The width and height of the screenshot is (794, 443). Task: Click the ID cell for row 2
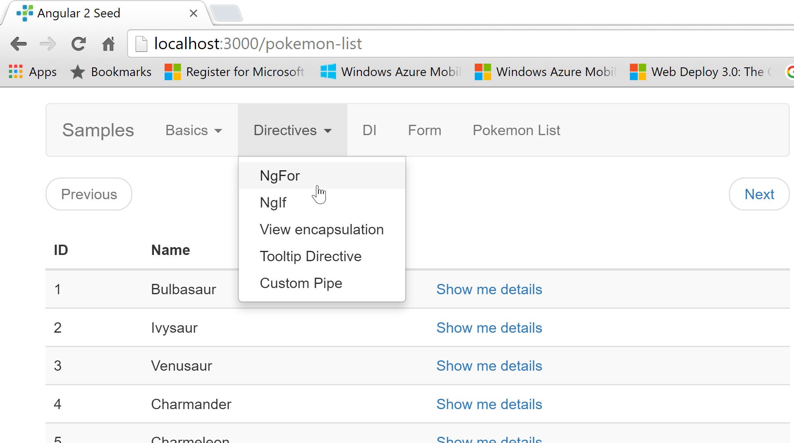pos(58,328)
